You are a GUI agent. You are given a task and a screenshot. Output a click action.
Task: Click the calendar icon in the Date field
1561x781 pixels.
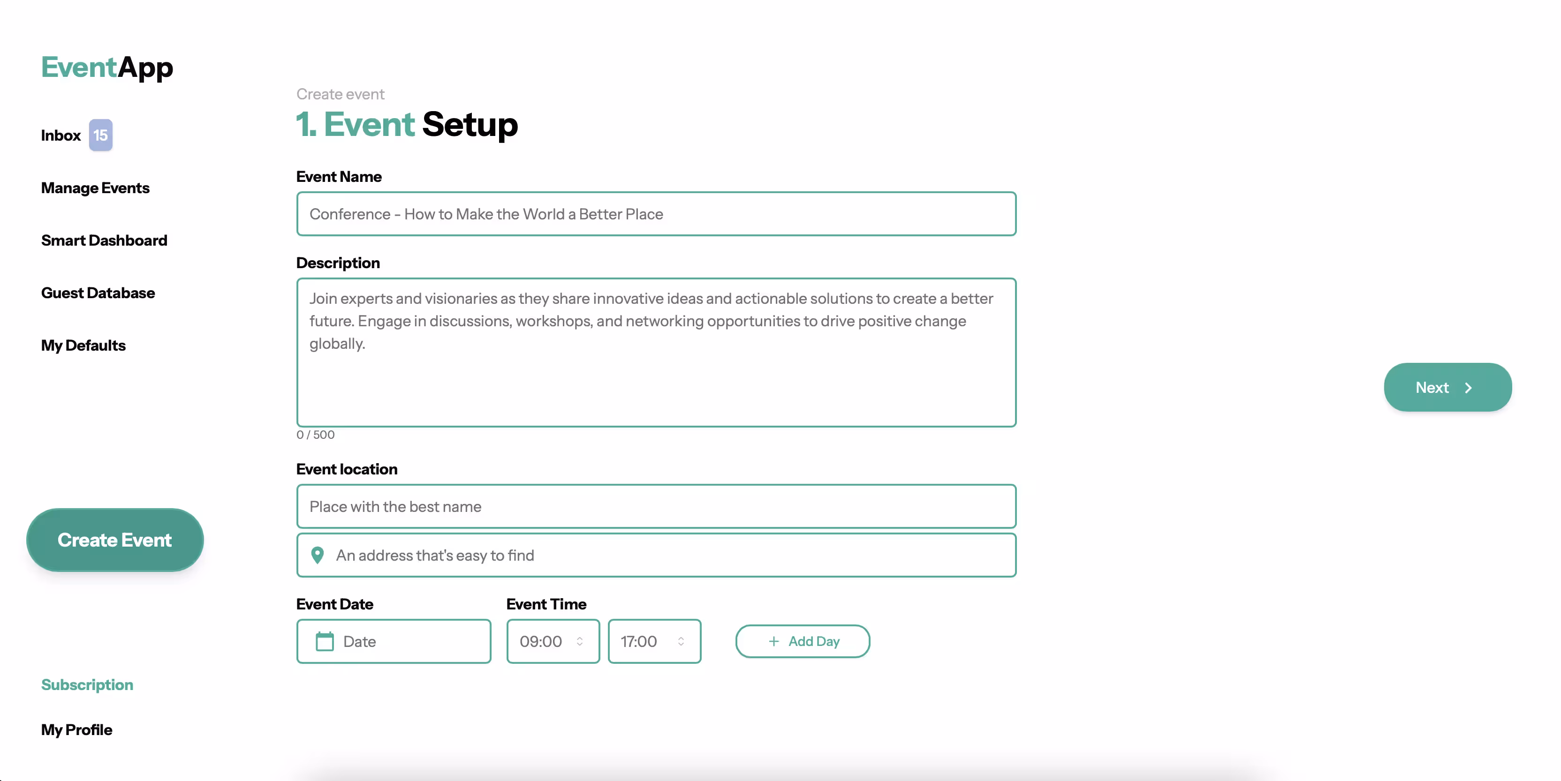(324, 641)
